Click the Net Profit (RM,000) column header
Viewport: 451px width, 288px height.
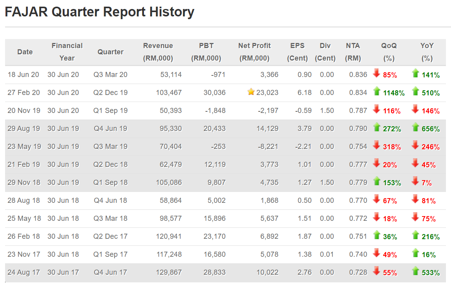coord(255,52)
